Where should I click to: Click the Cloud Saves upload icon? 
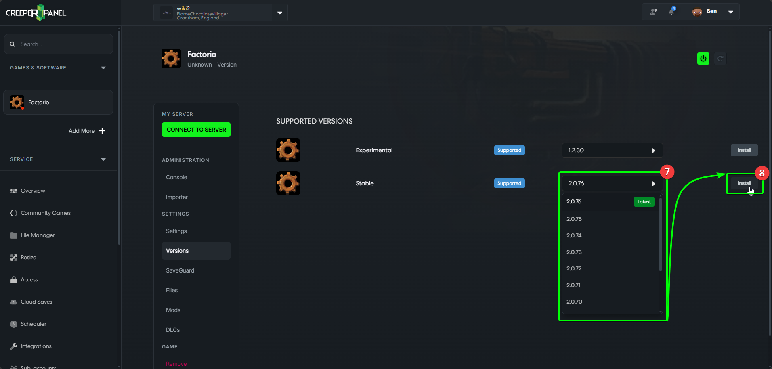coord(13,302)
